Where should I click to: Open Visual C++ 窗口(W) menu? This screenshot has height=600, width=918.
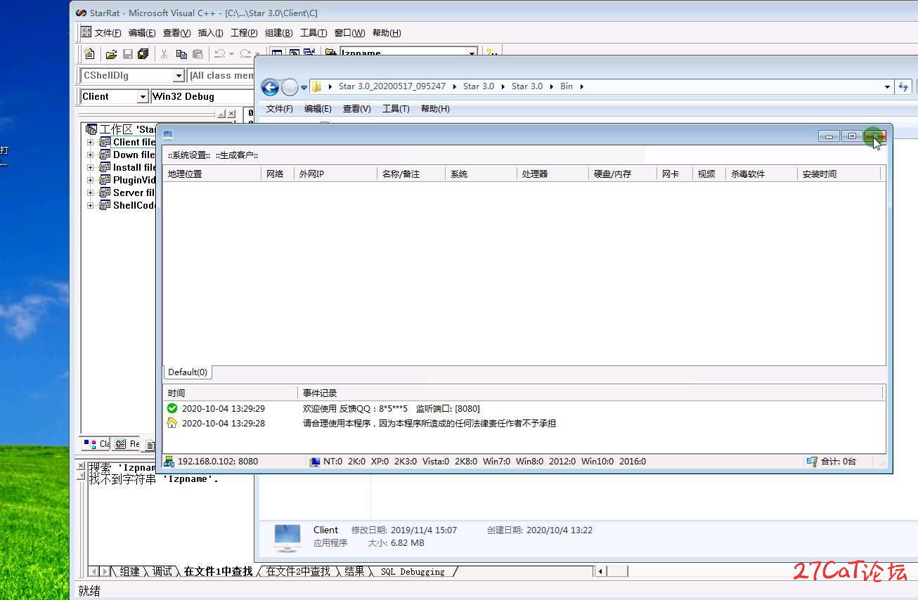(349, 33)
